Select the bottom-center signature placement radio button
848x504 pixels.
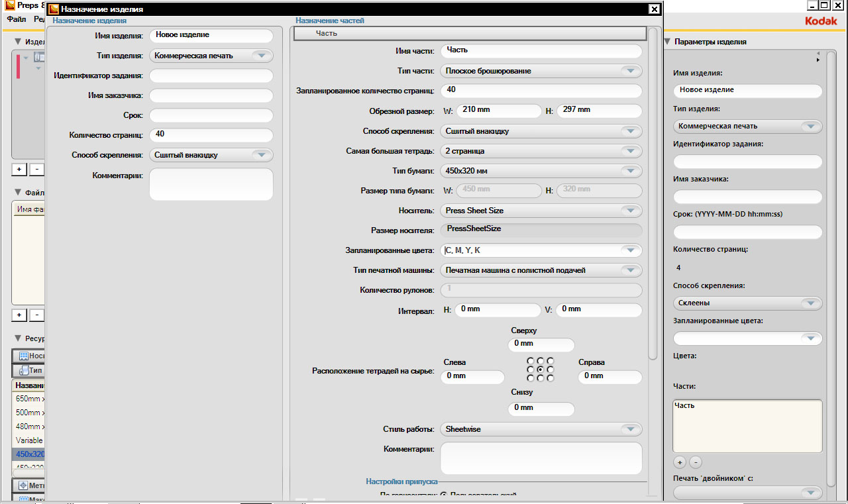tap(541, 378)
